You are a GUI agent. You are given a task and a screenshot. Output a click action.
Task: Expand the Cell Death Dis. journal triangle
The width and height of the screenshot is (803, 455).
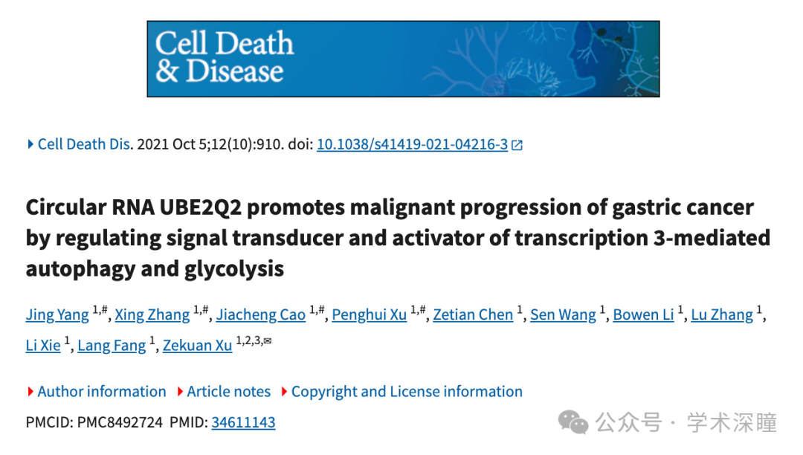30,144
